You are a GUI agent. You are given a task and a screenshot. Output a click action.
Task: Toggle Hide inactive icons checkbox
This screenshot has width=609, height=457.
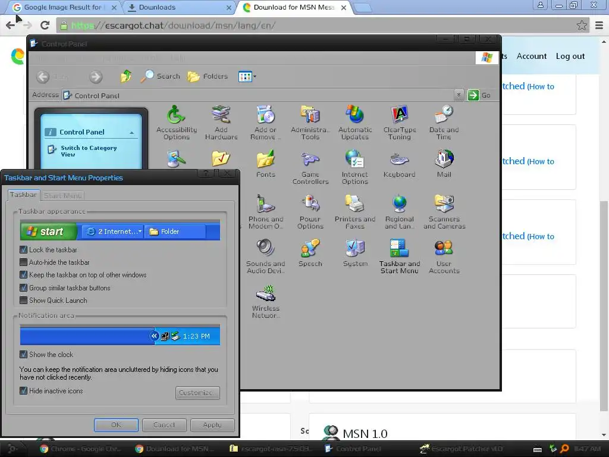tap(23, 390)
